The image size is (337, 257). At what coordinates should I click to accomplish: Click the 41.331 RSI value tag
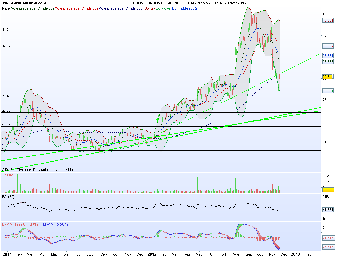328,210
